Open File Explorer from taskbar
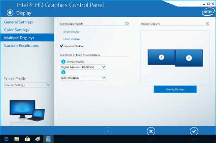 click(x=17, y=139)
